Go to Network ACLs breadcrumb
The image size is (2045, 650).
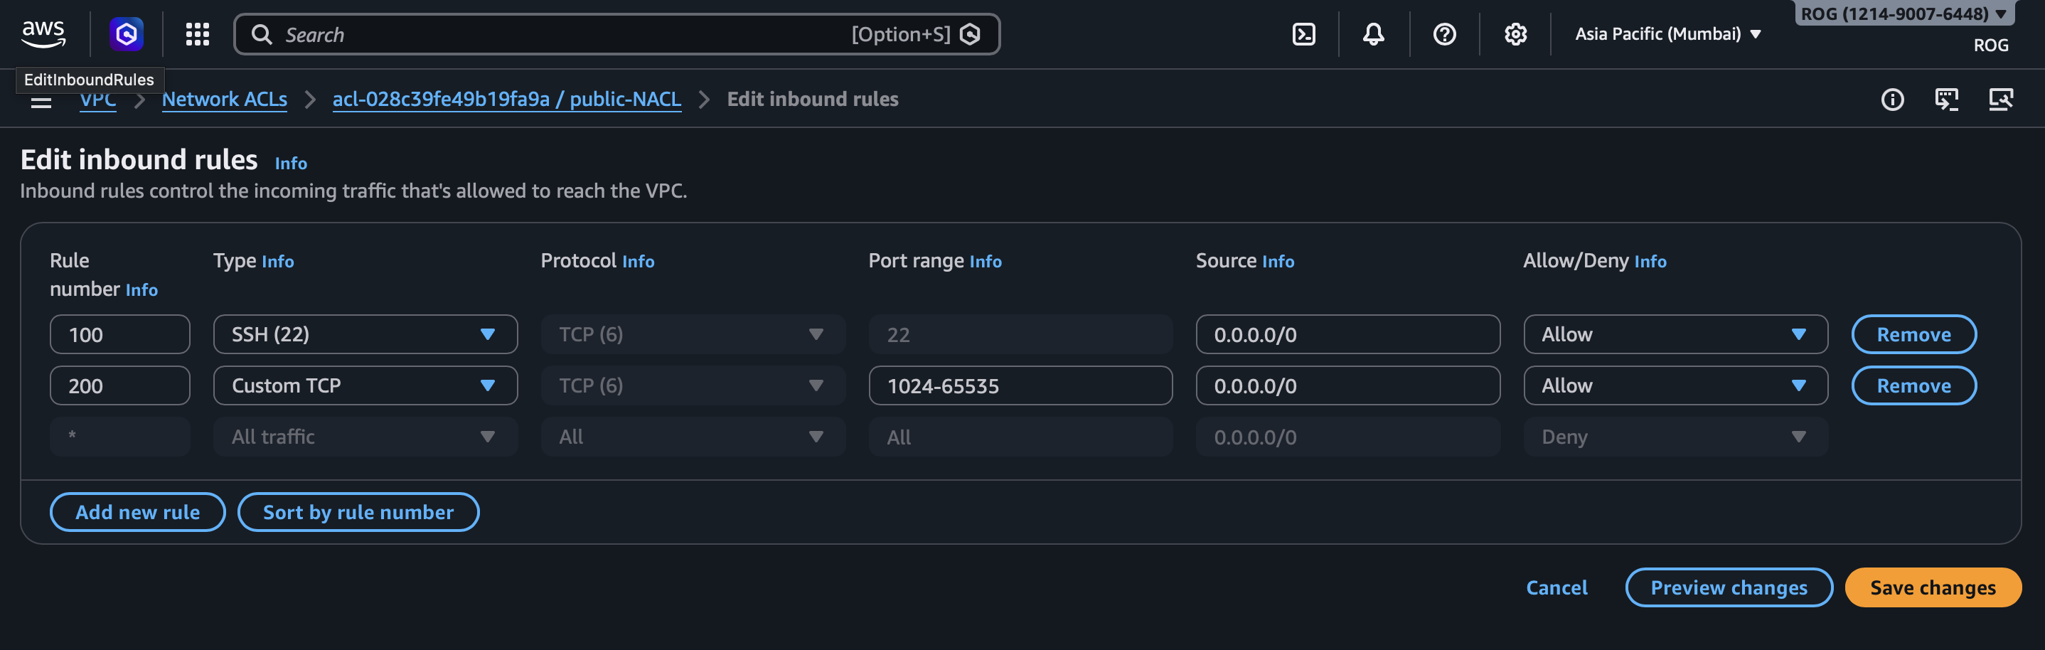[x=225, y=99]
